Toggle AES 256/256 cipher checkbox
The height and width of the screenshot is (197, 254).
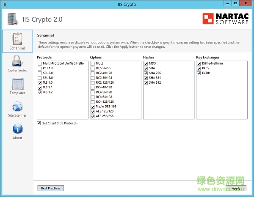pos(93,116)
